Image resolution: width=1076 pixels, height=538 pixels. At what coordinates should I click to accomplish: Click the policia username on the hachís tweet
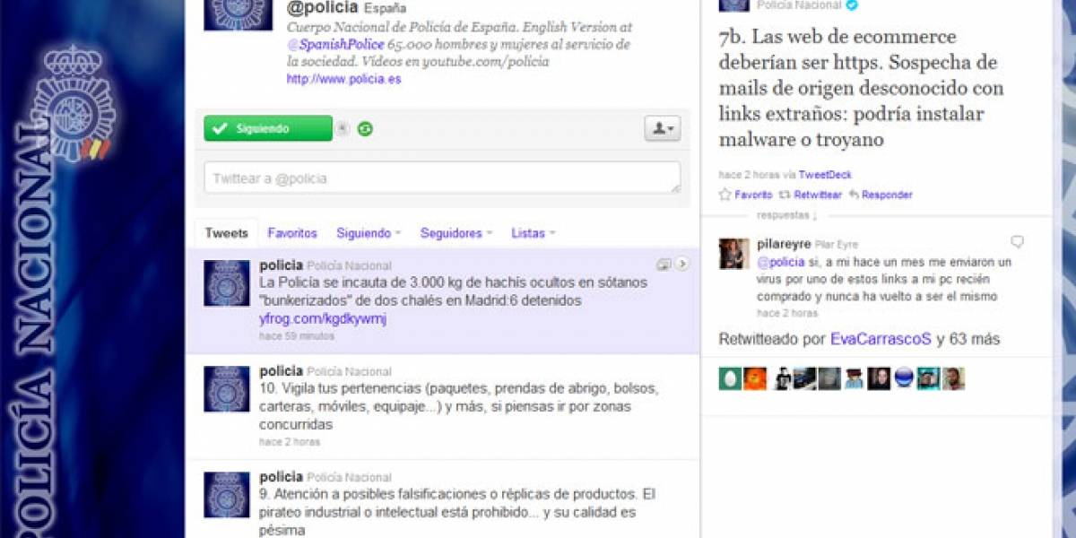281,265
